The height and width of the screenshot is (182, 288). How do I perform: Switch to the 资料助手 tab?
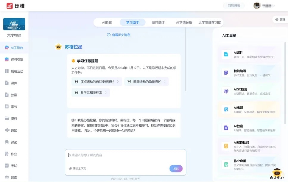coord(158,22)
